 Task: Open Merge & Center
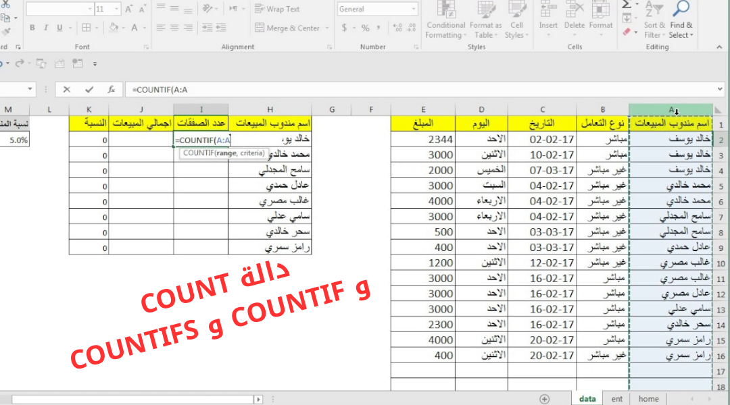tap(287, 27)
